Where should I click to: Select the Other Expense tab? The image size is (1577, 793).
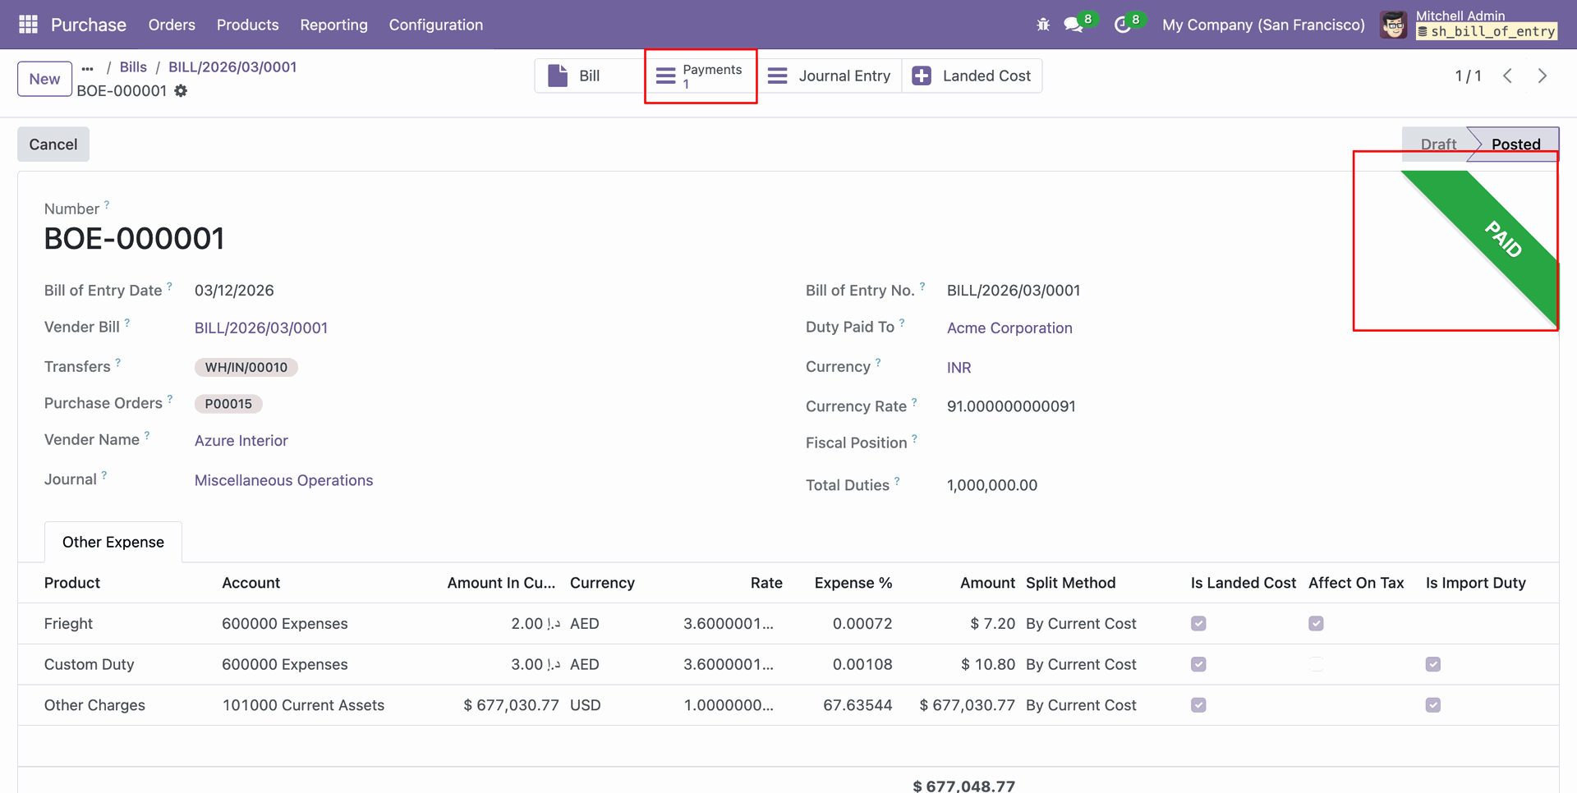coord(113,542)
